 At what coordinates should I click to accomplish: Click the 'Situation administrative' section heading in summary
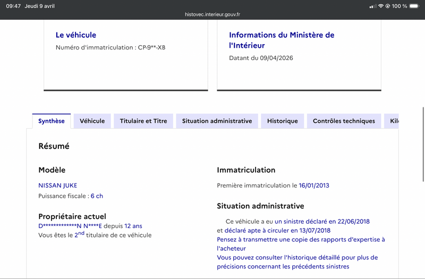[x=260, y=206]
